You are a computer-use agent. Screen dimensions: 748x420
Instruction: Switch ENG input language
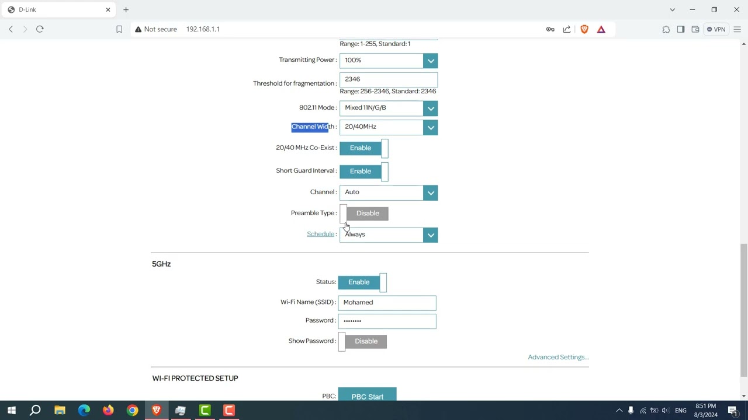[x=681, y=411]
